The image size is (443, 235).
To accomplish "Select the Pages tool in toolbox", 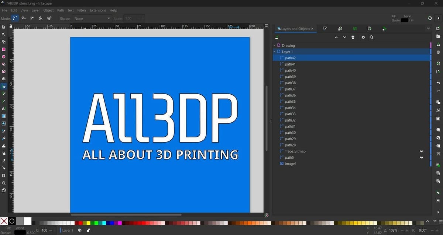I will coord(4,190).
